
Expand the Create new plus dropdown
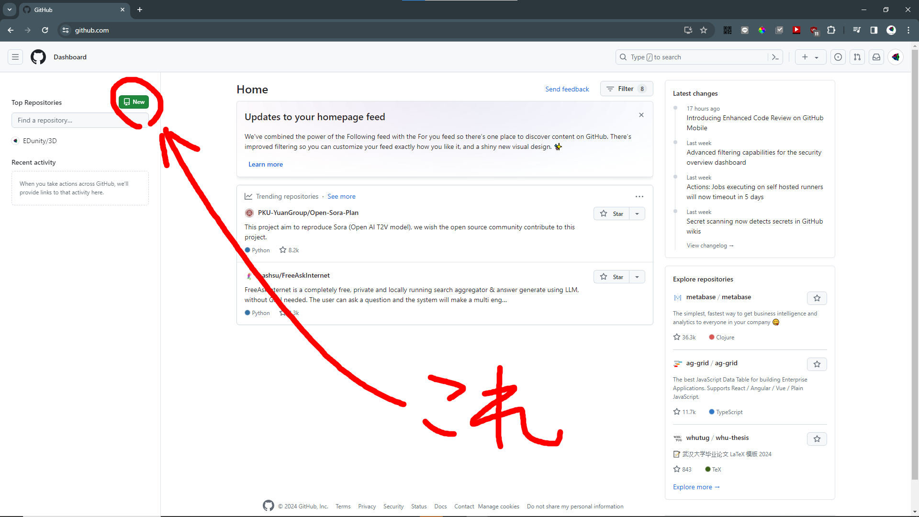(x=810, y=57)
